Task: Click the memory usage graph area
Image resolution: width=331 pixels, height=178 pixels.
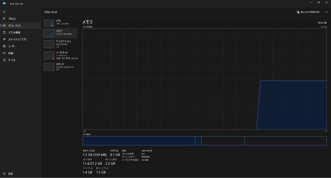Action: coord(204,79)
